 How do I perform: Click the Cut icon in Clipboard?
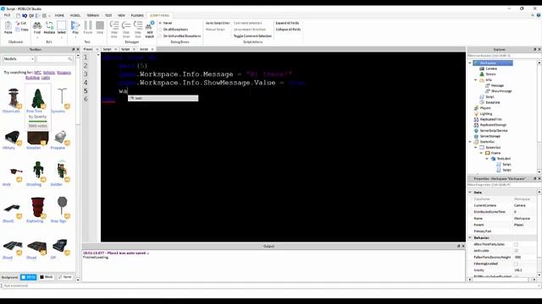(x=18, y=23)
